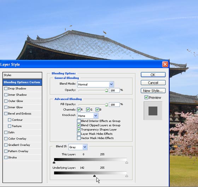This screenshot has height=187, width=198.
Task: Toggle the G channel checkbox
Action: point(88,110)
